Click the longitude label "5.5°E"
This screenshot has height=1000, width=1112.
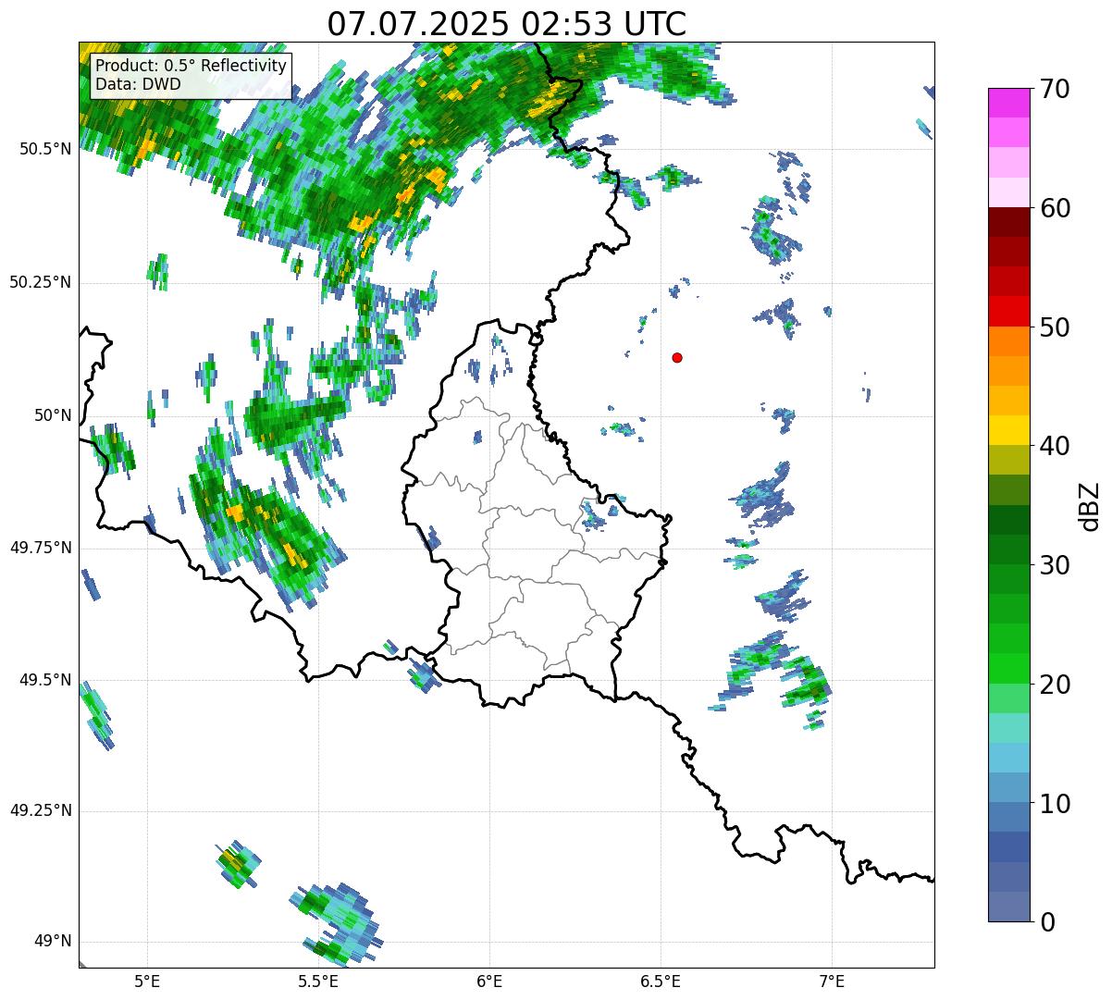[318, 981]
